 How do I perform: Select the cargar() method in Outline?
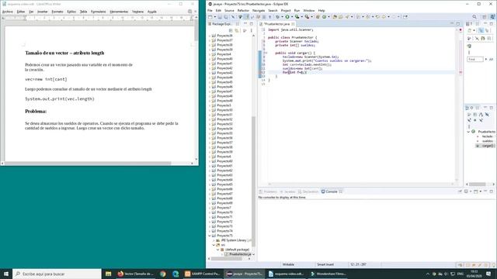(x=485, y=146)
